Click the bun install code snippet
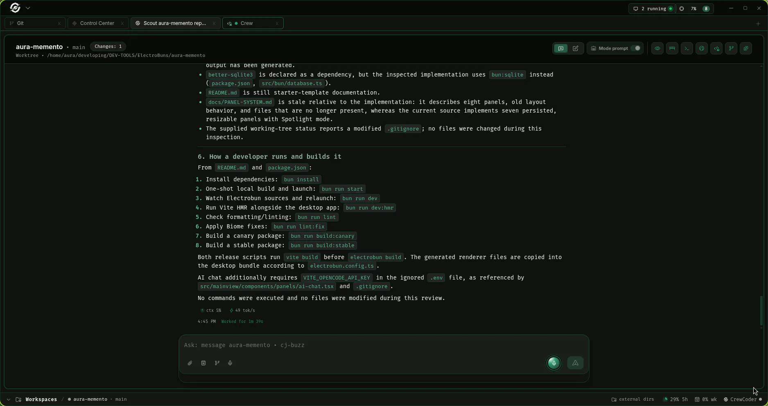Viewport: 768px width, 406px height. 301,180
